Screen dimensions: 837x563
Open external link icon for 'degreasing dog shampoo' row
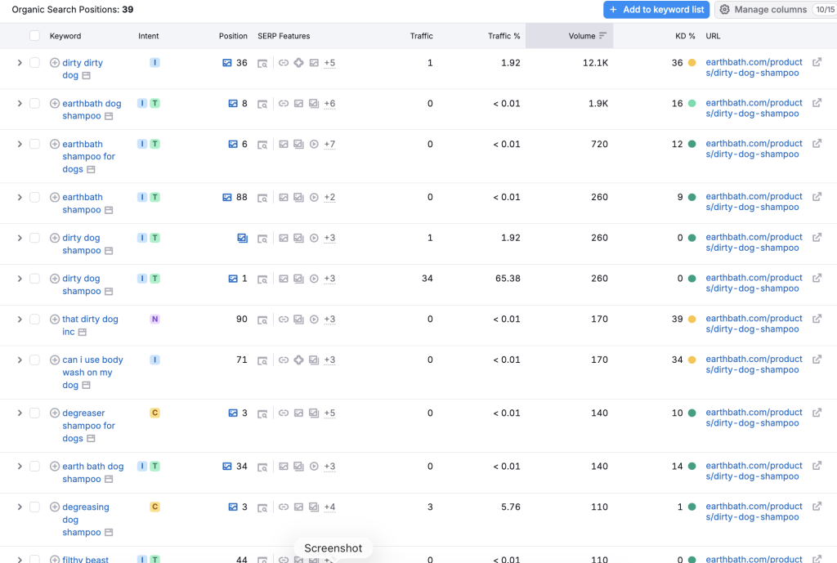click(x=817, y=507)
